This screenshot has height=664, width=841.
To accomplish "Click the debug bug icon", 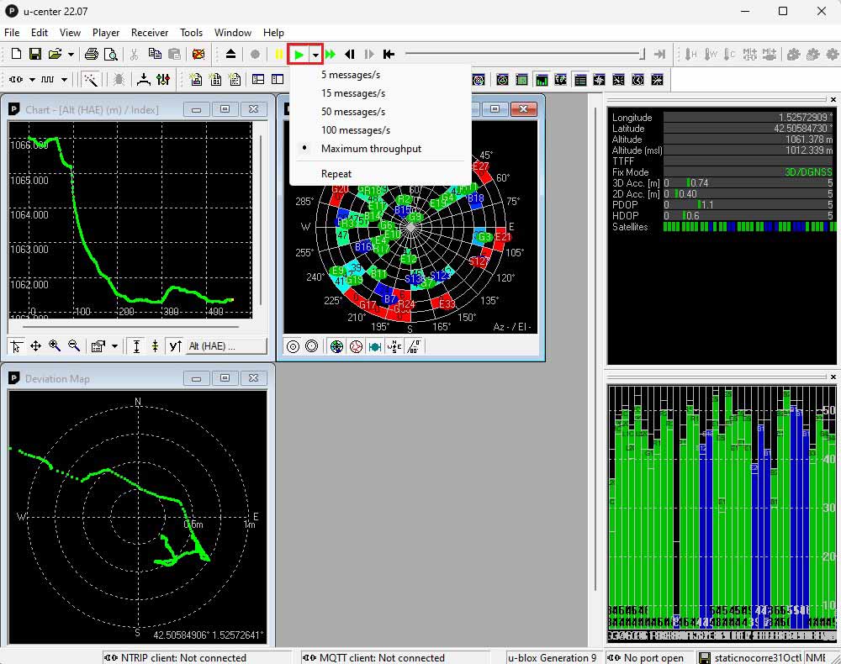I will tap(119, 80).
